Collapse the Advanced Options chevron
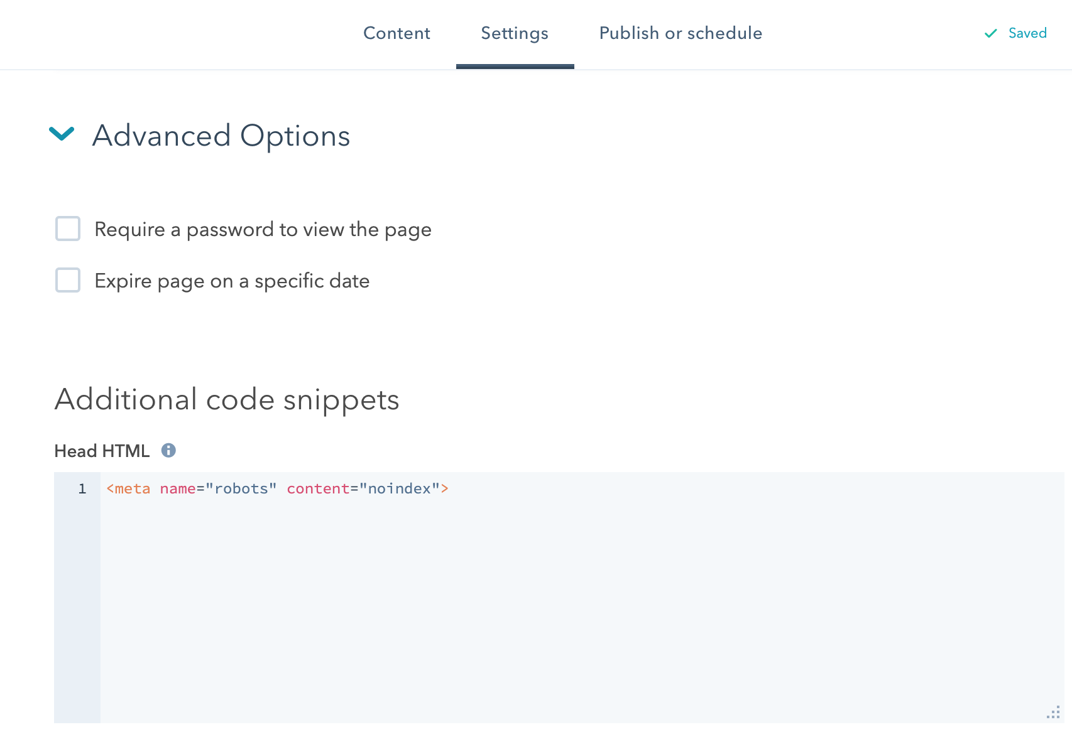Screen dimensions: 1072x732 click(x=62, y=134)
